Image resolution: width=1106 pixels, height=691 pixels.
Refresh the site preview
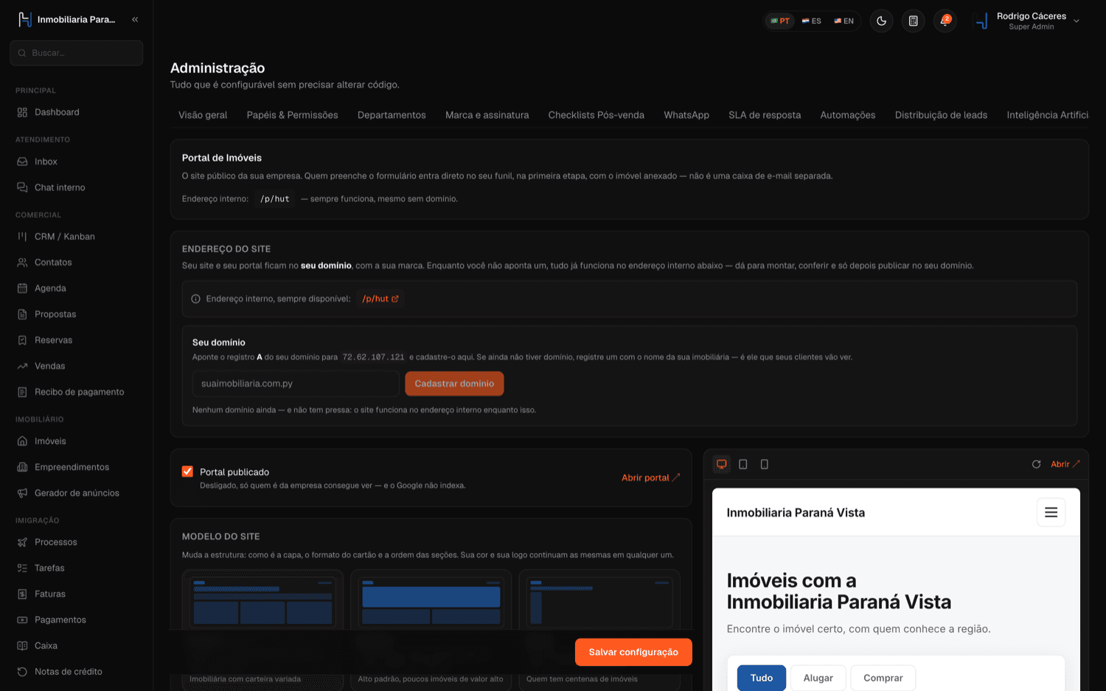1036,464
